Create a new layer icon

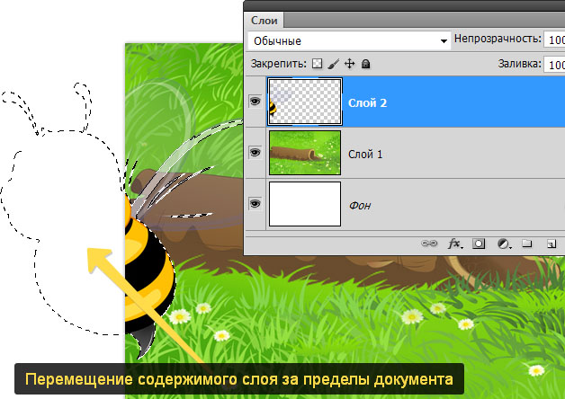551,244
